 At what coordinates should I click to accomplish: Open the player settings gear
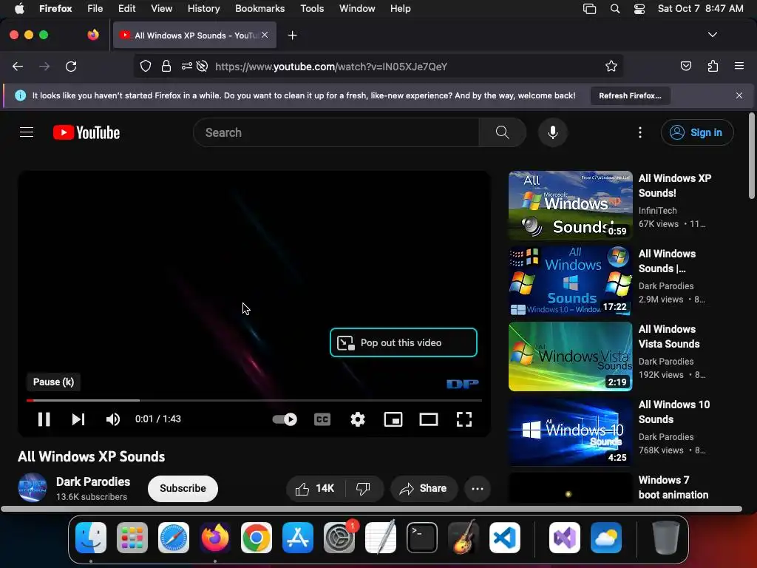[x=358, y=419]
